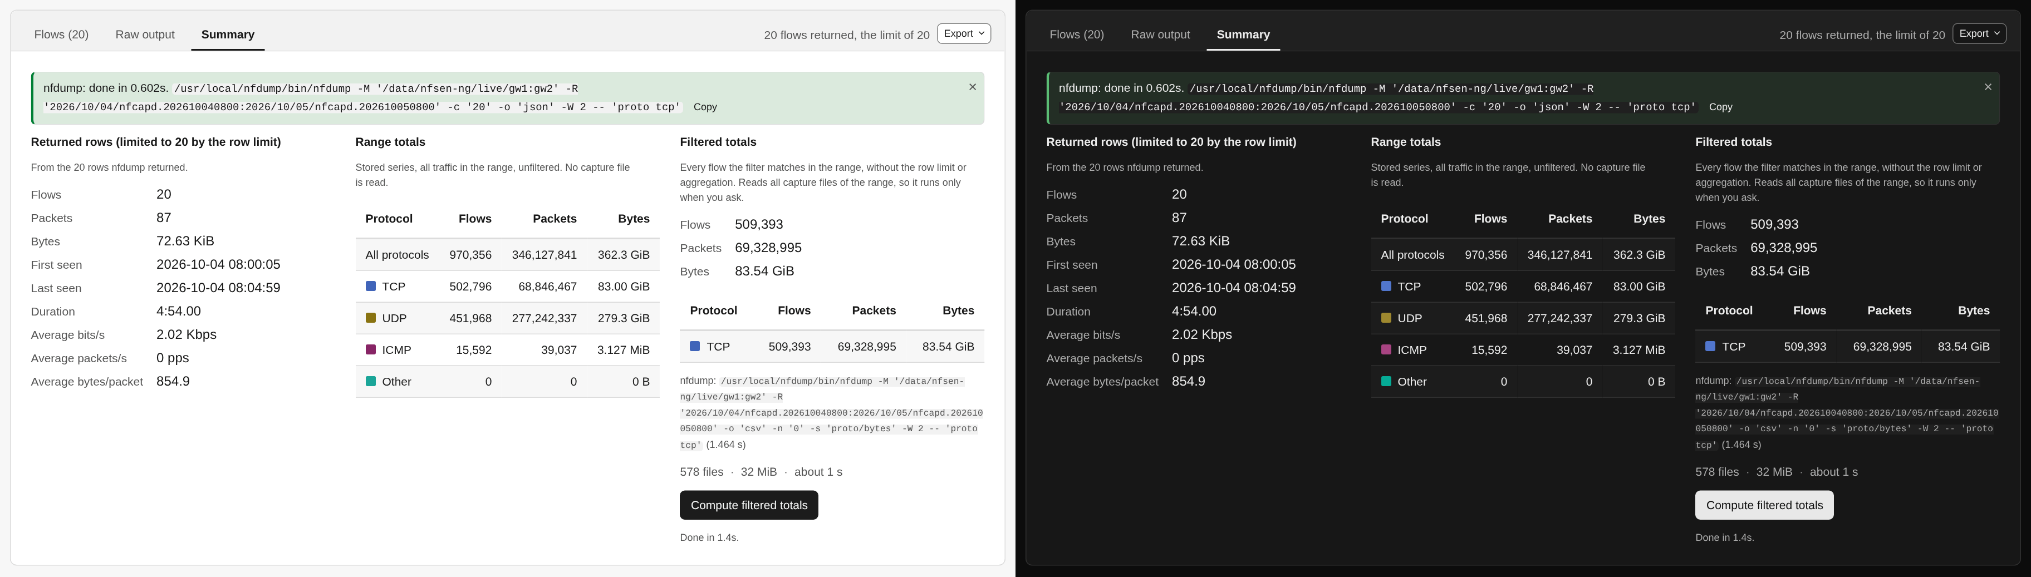Open Raw output tab in light panel
This screenshot has height=577, width=2031.
pyautogui.click(x=145, y=34)
